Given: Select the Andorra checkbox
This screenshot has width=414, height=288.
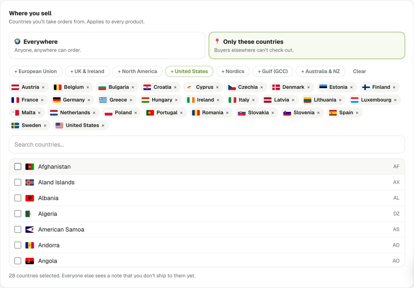Looking at the screenshot, I should click(18, 245).
